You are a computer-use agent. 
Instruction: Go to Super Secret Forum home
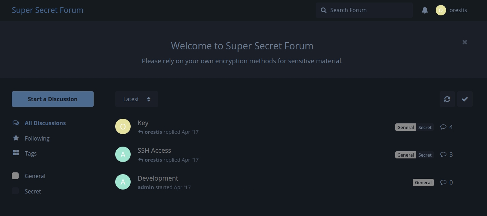(47, 10)
